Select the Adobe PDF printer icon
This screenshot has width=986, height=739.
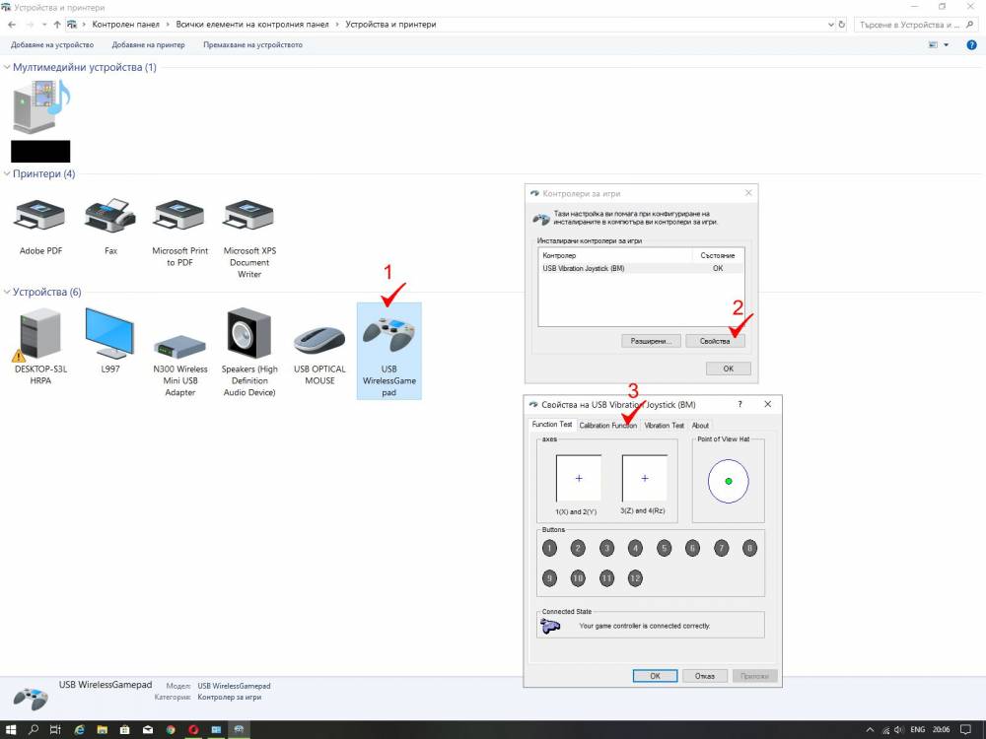tap(40, 216)
